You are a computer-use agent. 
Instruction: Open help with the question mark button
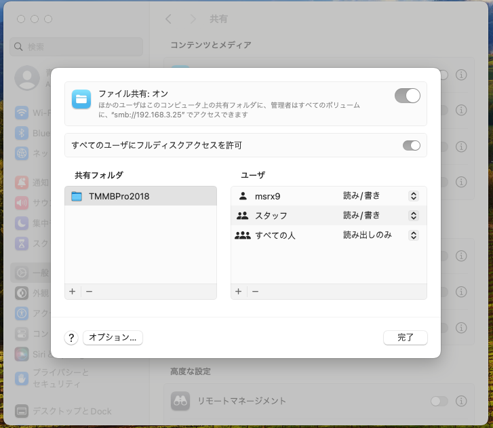pos(72,338)
